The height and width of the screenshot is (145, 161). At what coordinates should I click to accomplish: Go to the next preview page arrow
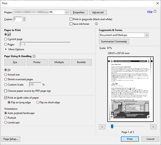tap(153, 127)
